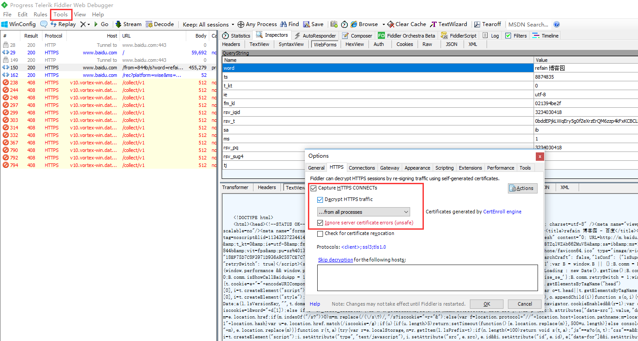Open the Remove sessions dropdown arrow
The width and height of the screenshot is (638, 341).
pos(88,24)
